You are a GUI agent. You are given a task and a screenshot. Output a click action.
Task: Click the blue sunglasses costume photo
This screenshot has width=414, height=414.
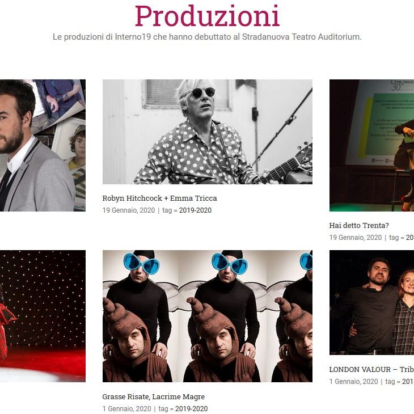click(x=207, y=316)
